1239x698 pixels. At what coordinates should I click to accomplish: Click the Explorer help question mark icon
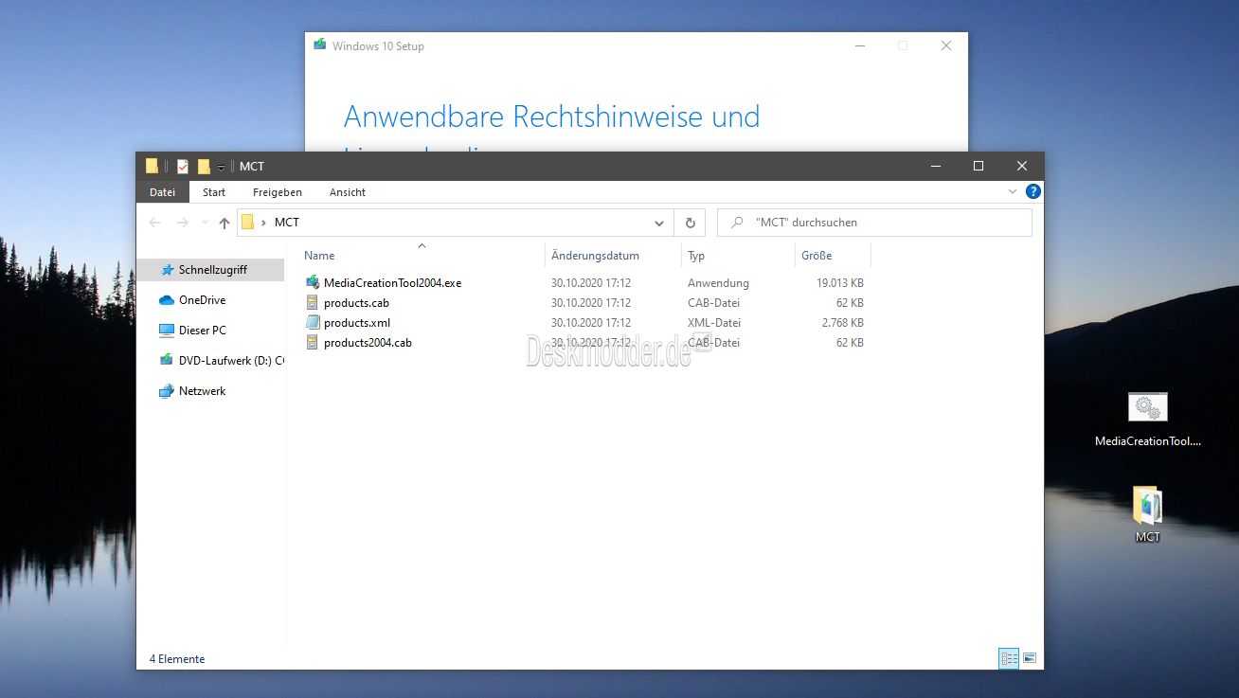pos(1033,191)
